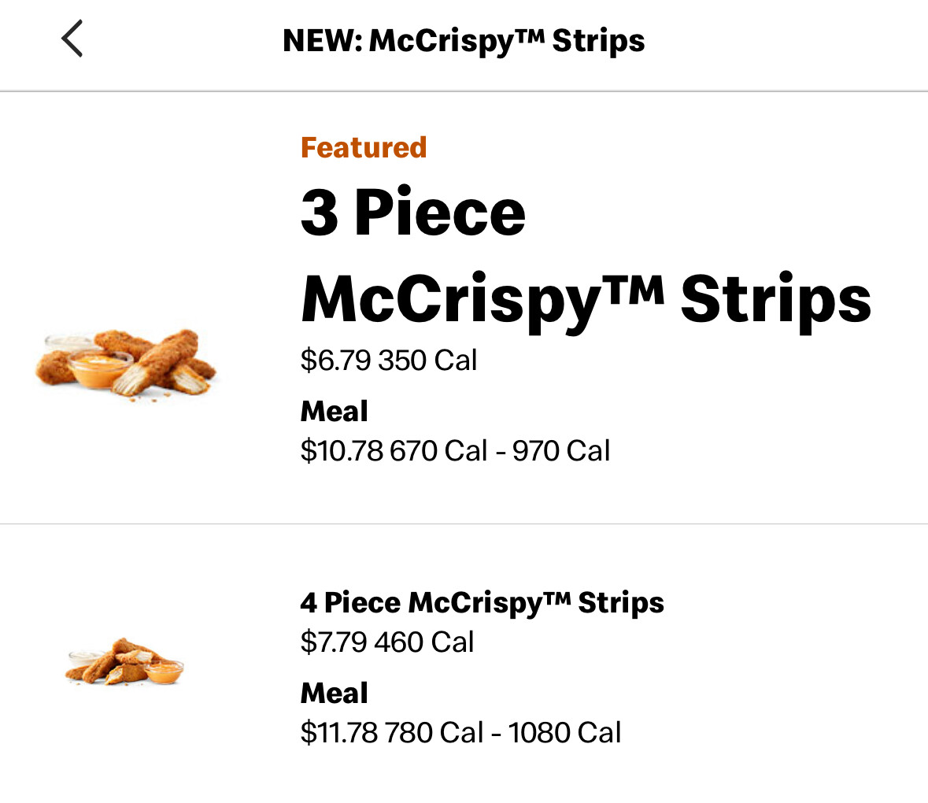Choose Meal under 3 Piece McCrispy Strips
Screen dimensions: 928x803
click(x=335, y=411)
